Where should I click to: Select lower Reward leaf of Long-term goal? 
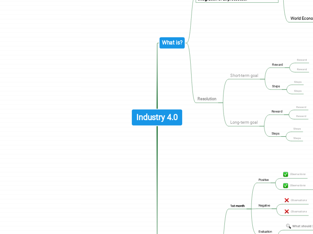[301, 116]
